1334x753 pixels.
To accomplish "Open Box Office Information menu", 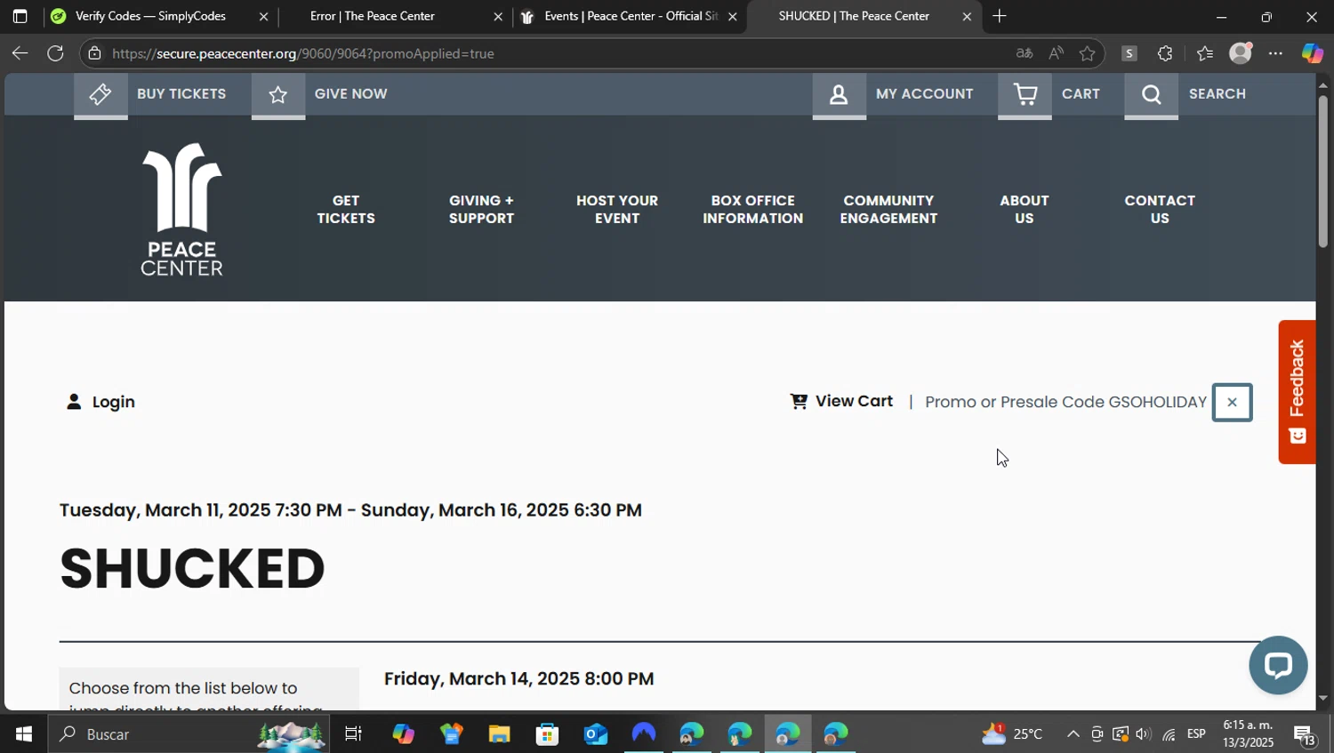I will coord(752,209).
